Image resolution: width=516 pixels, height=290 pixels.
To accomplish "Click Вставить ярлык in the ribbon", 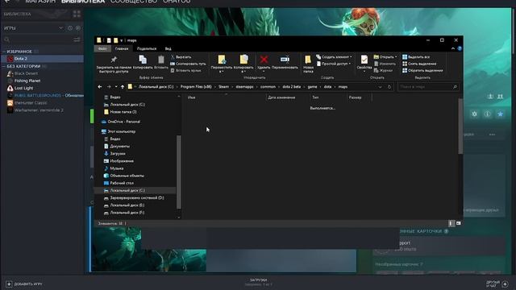I will 185,70.
